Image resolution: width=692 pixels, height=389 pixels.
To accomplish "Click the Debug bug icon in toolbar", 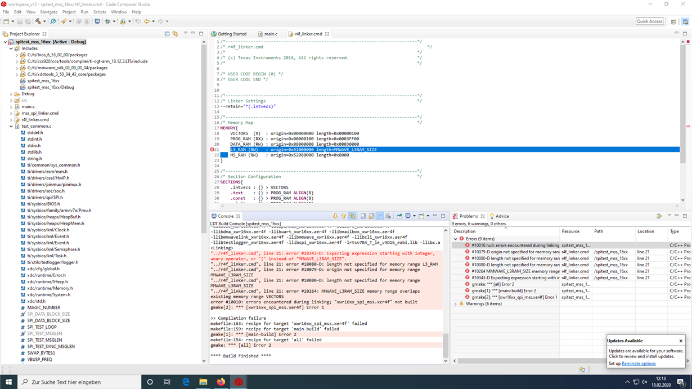I will [x=107, y=21].
